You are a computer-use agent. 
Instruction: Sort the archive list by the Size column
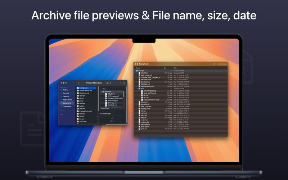tap(166, 68)
